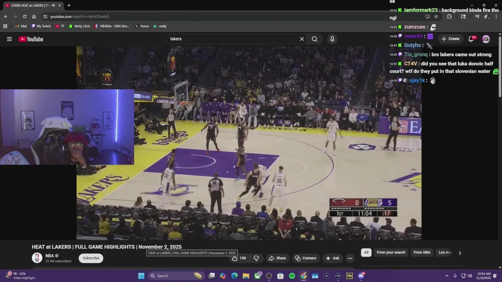Screen dimensions: 502x282
Task: Subscribe to the NBA channel
Action: [x=91, y=258]
